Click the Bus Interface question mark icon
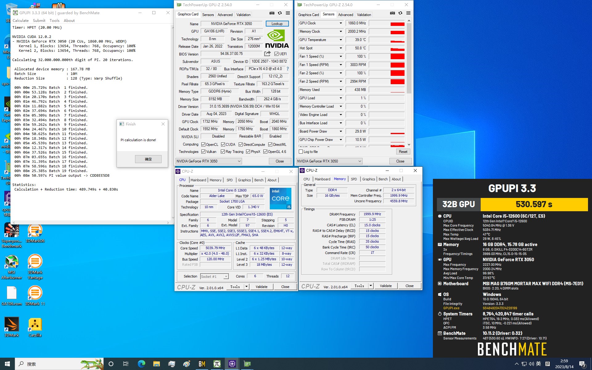Image resolution: width=592 pixels, height=370 pixels. 288,69
